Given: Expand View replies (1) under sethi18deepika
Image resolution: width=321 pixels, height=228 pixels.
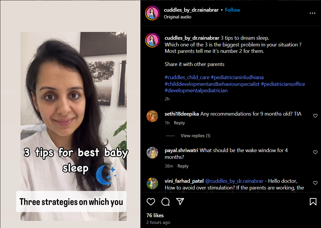Looking at the screenshot, I should pyautogui.click(x=195, y=136).
